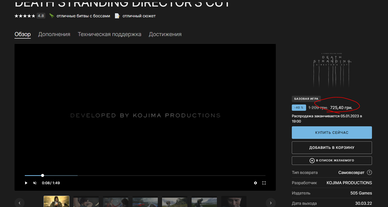The height and width of the screenshot is (207, 388).
Task: Add game via В СПИСОК ЖЕЛАЕМОГО
Action: (x=332, y=161)
